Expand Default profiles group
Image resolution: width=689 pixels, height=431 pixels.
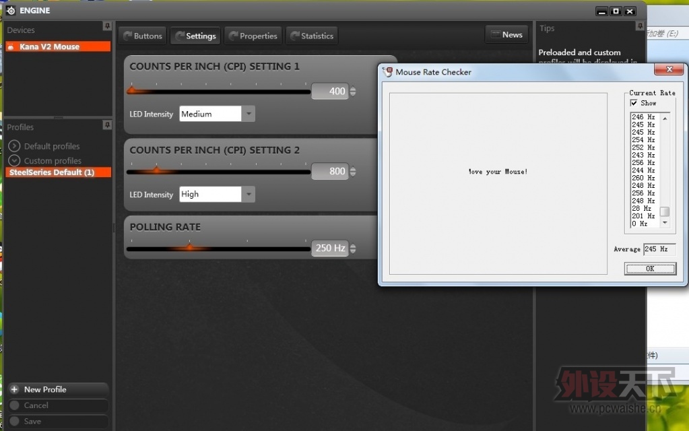(14, 146)
